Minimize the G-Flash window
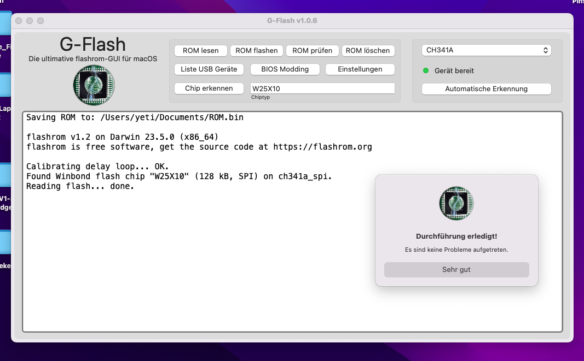 pyautogui.click(x=30, y=21)
